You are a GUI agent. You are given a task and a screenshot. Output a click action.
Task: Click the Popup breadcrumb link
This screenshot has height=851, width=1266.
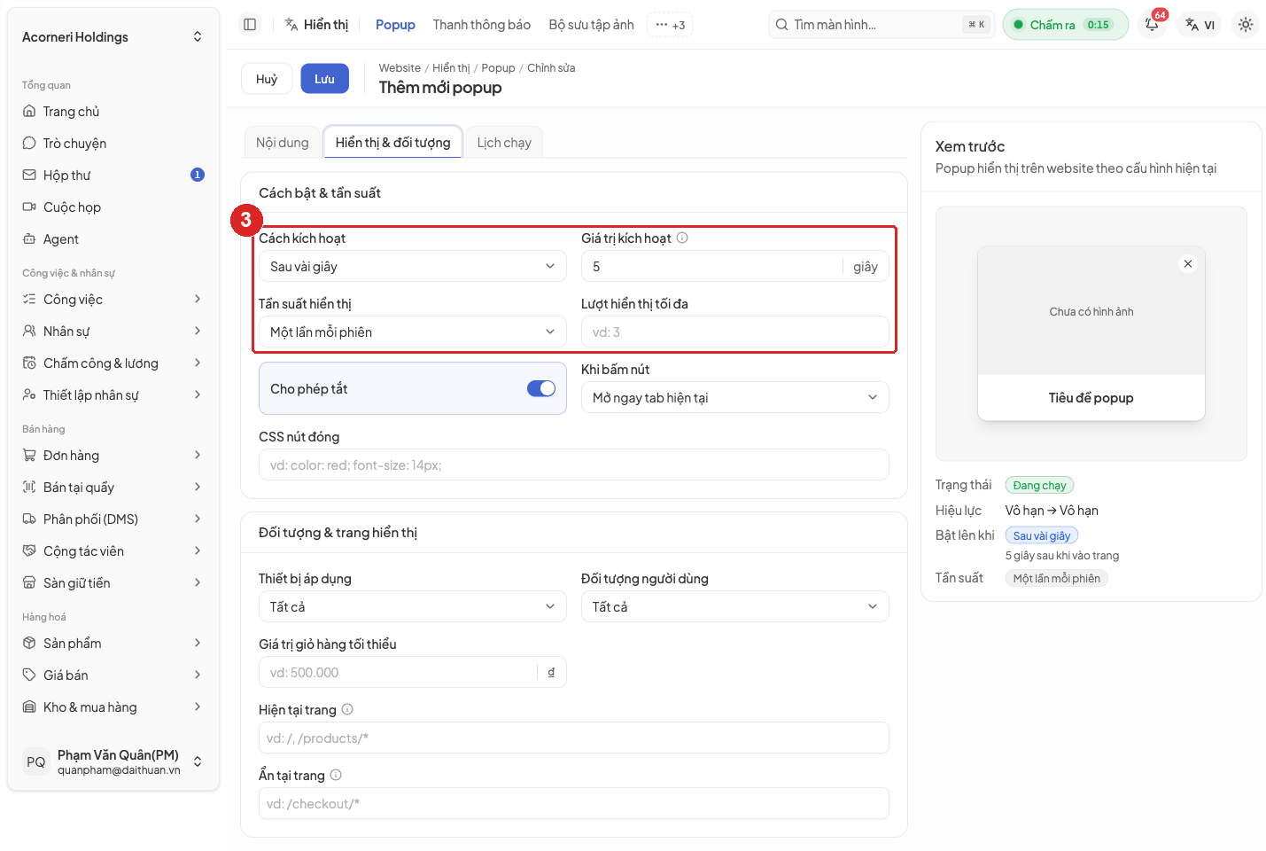point(498,68)
